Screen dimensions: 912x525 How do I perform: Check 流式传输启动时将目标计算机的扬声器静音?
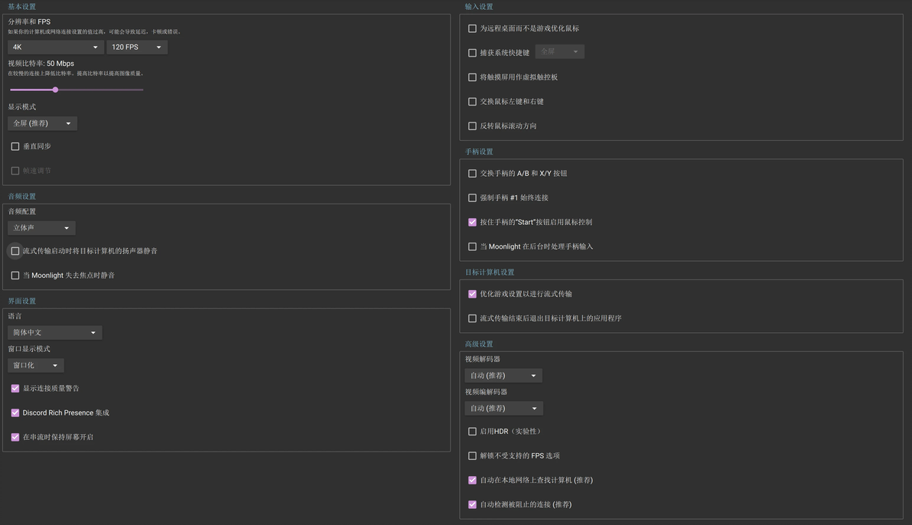(x=15, y=251)
